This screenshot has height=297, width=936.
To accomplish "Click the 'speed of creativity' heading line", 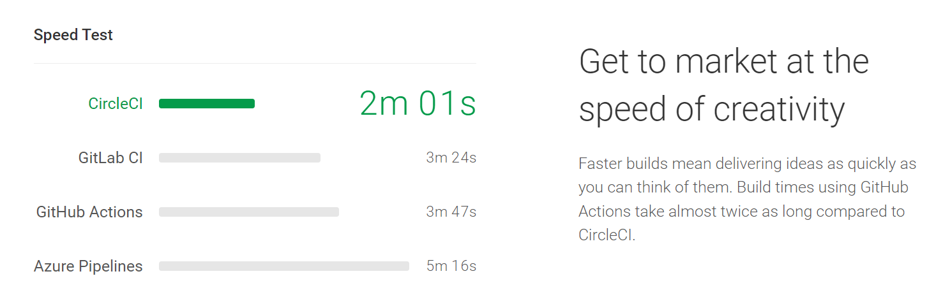I will coord(712,110).
